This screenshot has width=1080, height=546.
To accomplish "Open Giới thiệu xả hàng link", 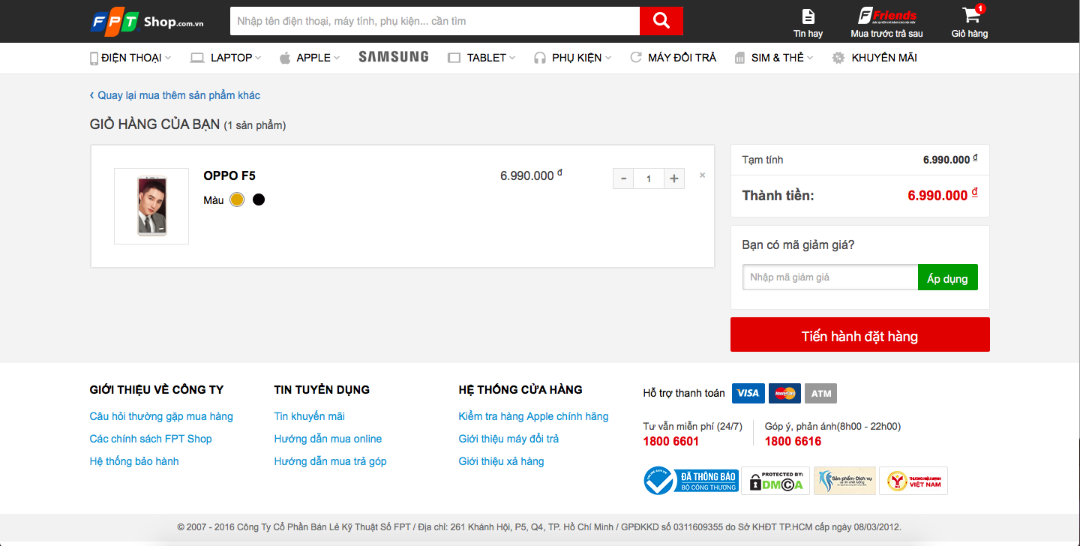I will (x=502, y=461).
